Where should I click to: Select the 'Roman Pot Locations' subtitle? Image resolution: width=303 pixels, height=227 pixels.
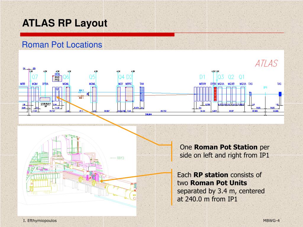62,45
